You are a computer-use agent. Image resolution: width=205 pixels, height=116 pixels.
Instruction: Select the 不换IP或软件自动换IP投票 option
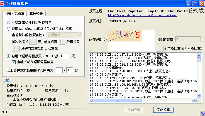point(8,23)
